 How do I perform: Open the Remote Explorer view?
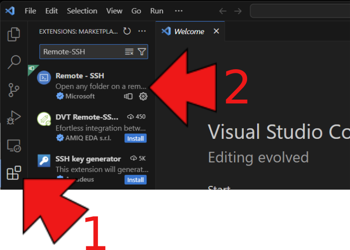coord(14,146)
